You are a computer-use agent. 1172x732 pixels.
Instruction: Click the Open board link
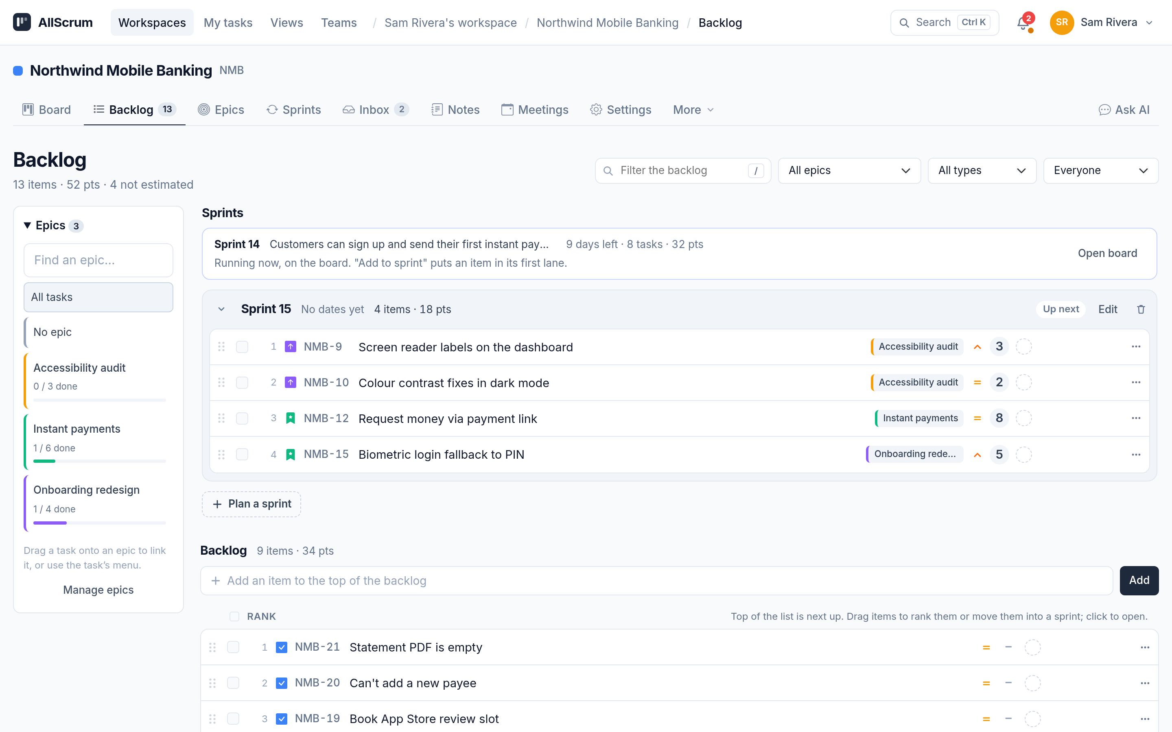tap(1107, 253)
